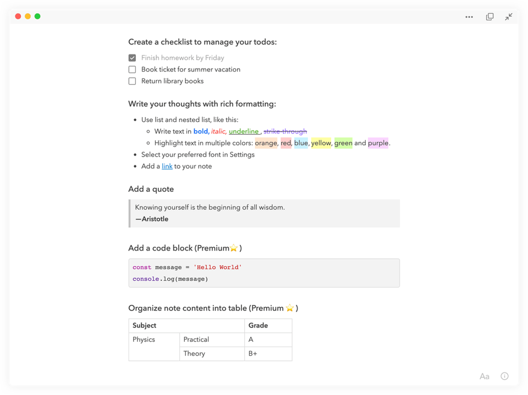View note details with the info icon
Screen dimensions: 528x395
(x=504, y=376)
